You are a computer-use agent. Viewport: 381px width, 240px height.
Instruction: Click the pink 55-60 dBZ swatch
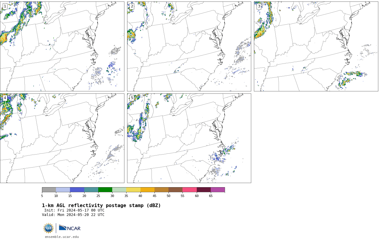(x=190, y=190)
